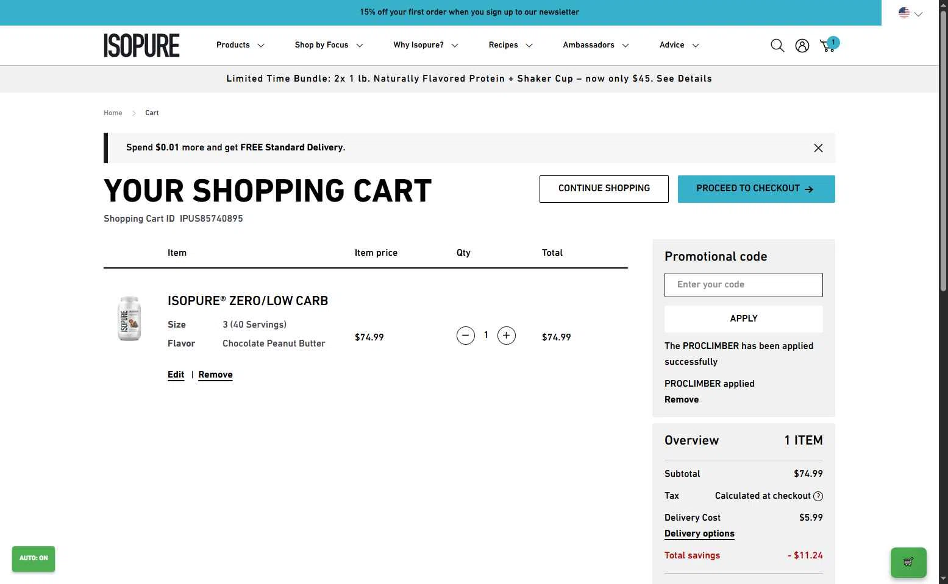Screen dimensions: 948x584
Task: Edit the Zero/Low Carb cart item
Action: click(176, 375)
